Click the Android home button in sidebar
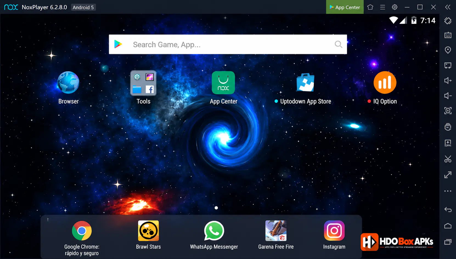This screenshot has width=456, height=259. 448,226
